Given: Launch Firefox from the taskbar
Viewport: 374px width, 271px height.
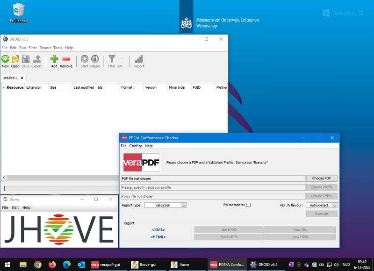Looking at the screenshot, I should pyautogui.click(x=52, y=264).
